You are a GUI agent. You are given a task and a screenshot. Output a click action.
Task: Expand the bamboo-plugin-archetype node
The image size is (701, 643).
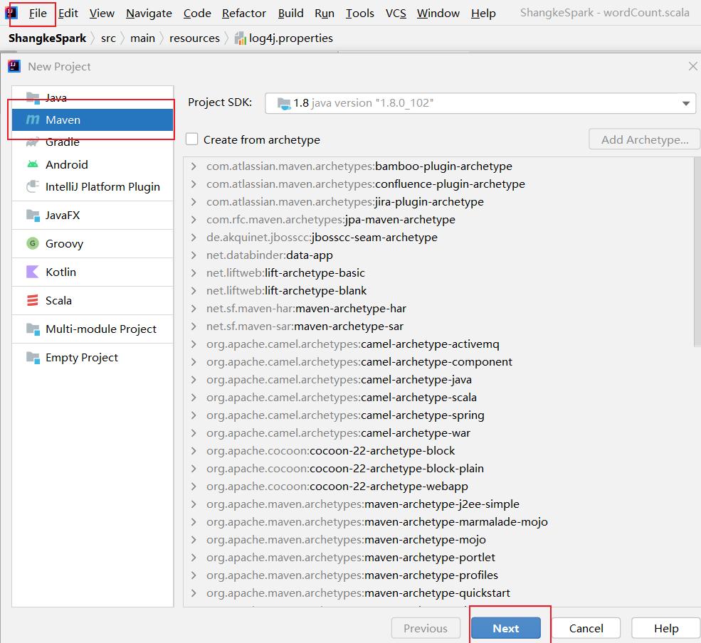tap(194, 166)
